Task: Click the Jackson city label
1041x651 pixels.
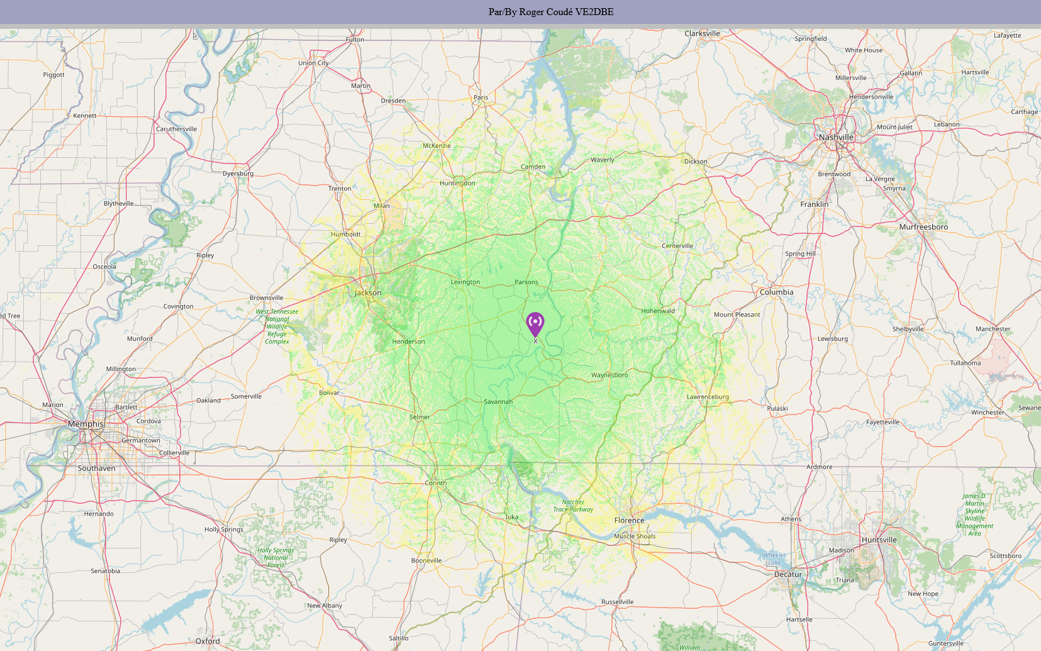Action: click(x=368, y=292)
